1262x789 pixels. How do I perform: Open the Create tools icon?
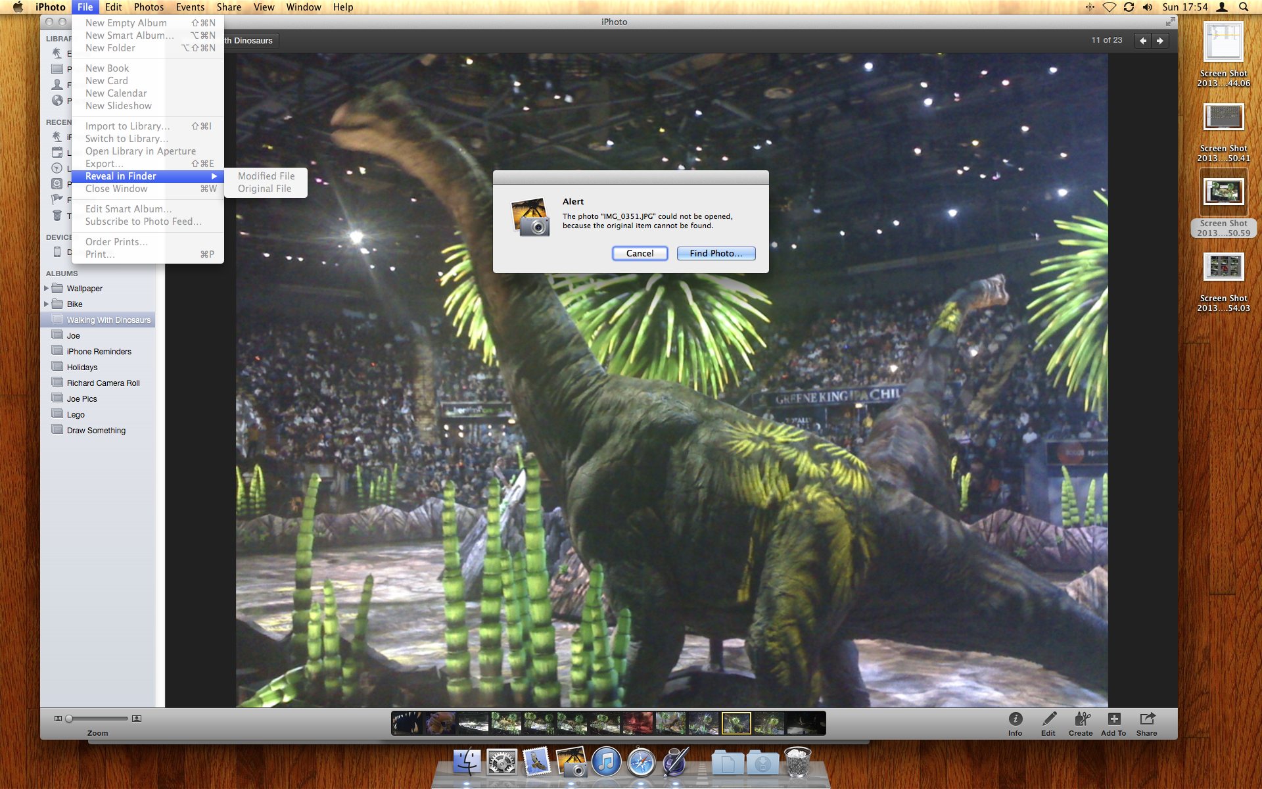click(x=1081, y=719)
